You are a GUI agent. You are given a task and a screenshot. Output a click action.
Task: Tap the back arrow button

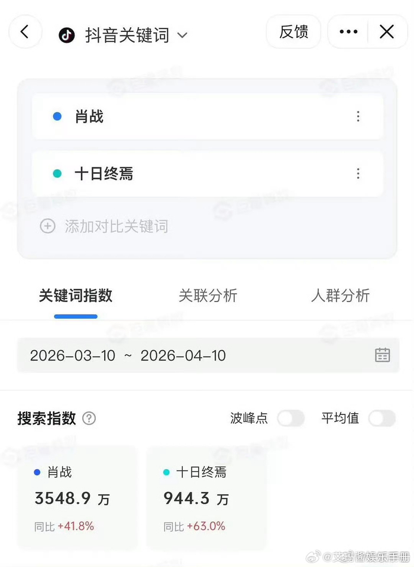click(x=25, y=32)
